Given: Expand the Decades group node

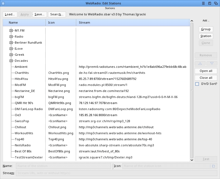Looking at the screenshot, I should (x=11, y=61).
